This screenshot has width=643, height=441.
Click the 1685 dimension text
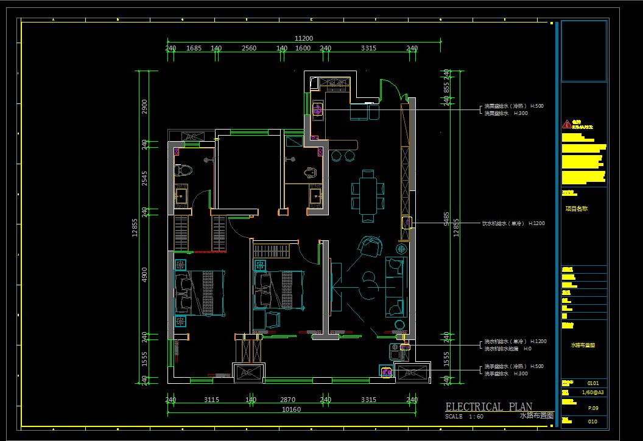[194, 48]
